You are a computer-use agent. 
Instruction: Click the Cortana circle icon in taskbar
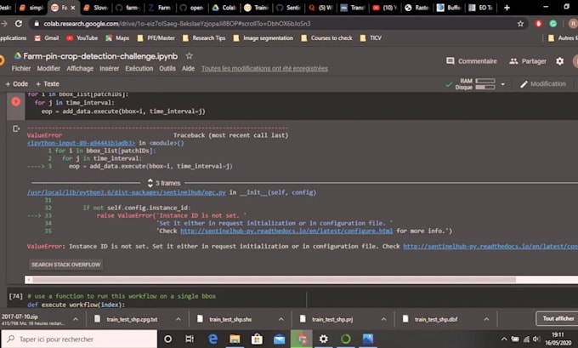coord(168,339)
